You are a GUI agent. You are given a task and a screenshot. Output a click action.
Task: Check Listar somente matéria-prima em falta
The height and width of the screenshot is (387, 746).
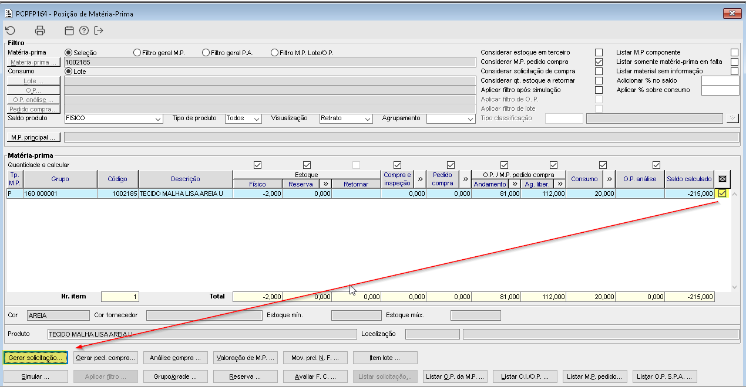[734, 62]
